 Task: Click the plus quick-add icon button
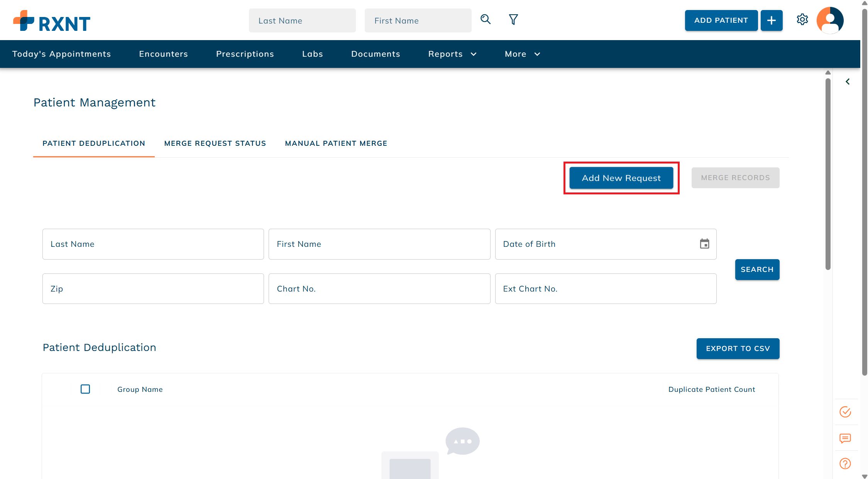[771, 20]
